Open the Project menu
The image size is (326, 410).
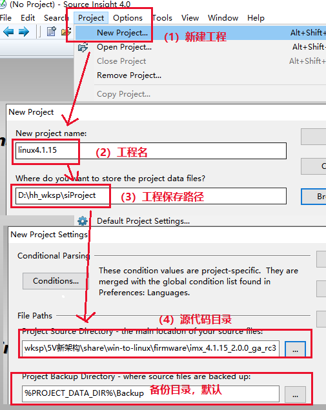point(91,18)
